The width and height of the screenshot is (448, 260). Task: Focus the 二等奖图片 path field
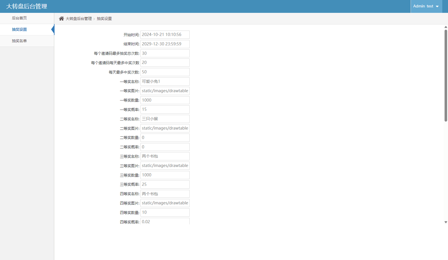coord(165,128)
